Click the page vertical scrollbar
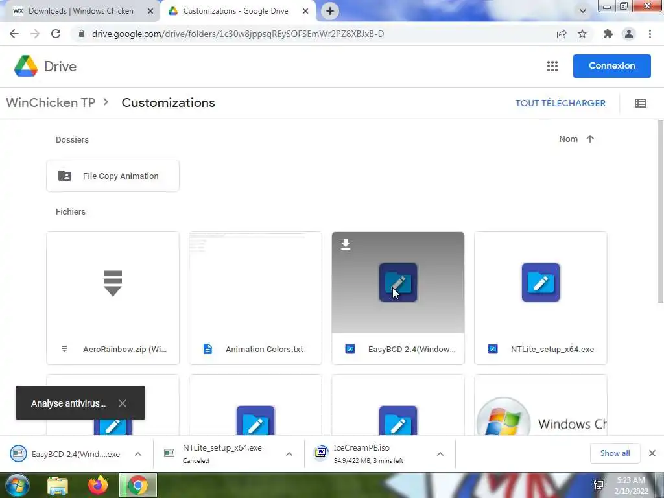 659,212
